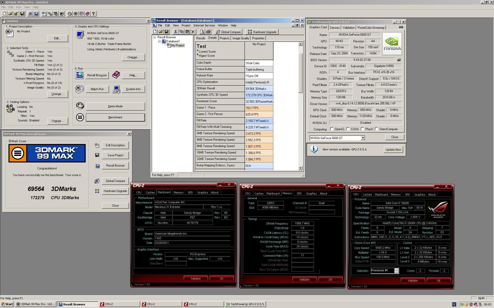Screen dimensions: 494x308
Task: Click 3DMark 99 Max Pro taskbar item
Action: (x=36, y=304)
